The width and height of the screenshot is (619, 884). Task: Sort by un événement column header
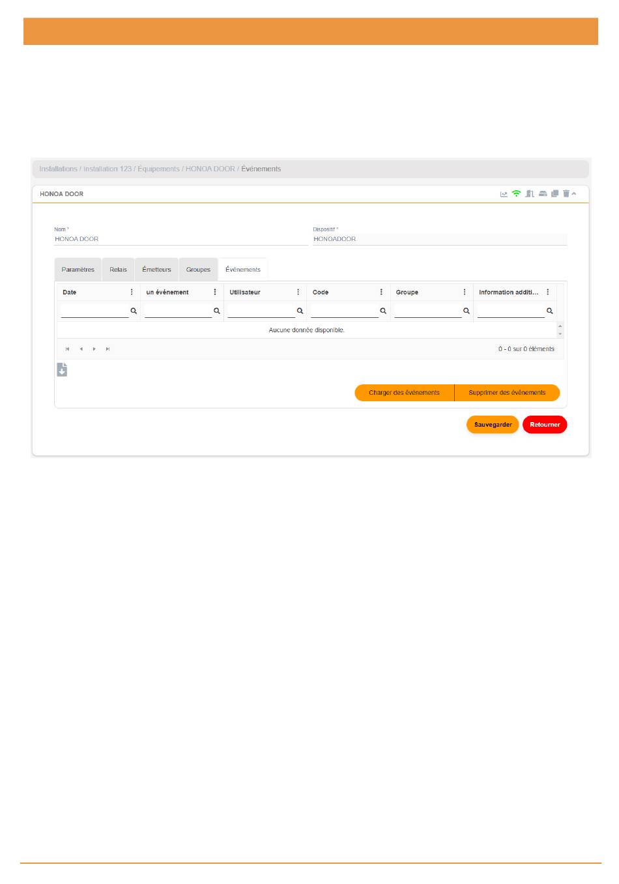pyautogui.click(x=167, y=292)
